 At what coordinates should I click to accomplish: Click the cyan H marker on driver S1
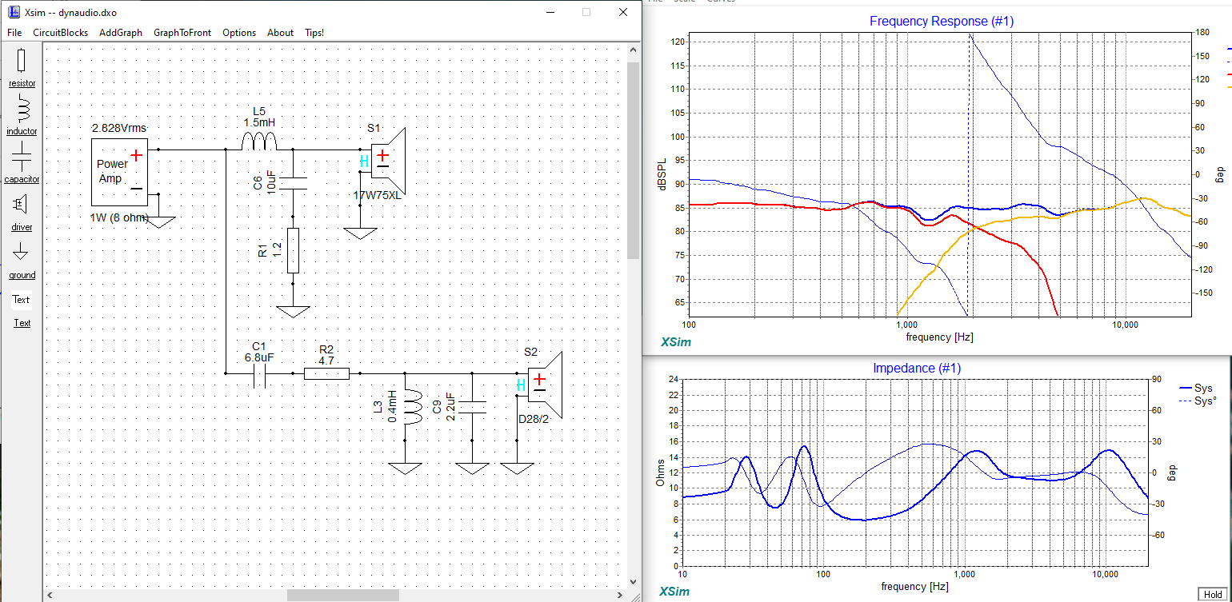tap(365, 161)
